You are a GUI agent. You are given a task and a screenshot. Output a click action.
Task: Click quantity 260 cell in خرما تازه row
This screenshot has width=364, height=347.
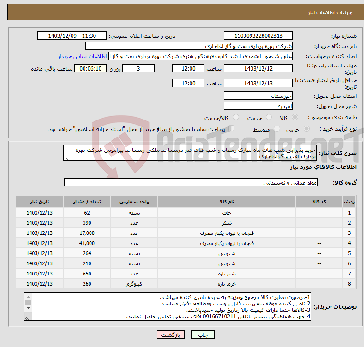87,284
